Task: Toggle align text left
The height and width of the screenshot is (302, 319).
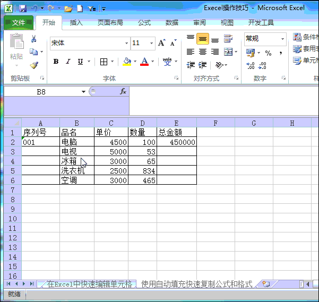Action: (191, 52)
